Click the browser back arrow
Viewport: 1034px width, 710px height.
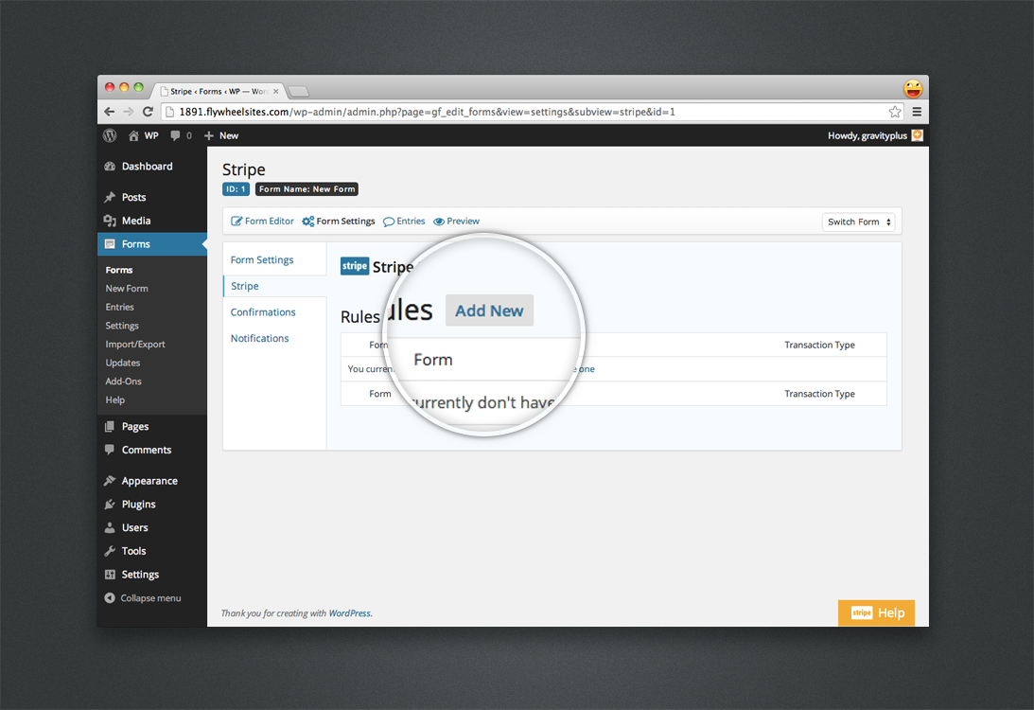coord(110,112)
